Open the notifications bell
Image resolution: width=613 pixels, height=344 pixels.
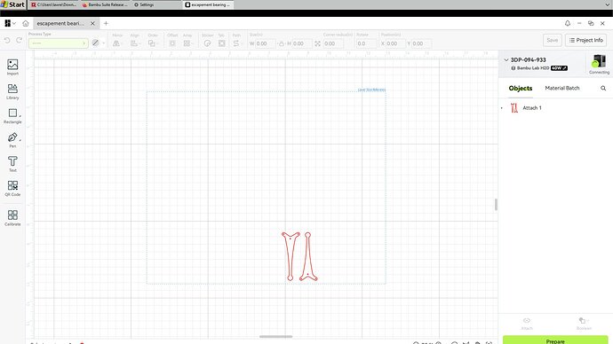(568, 23)
